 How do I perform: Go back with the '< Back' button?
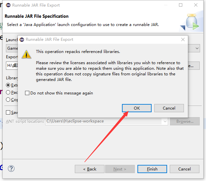coord(90,169)
